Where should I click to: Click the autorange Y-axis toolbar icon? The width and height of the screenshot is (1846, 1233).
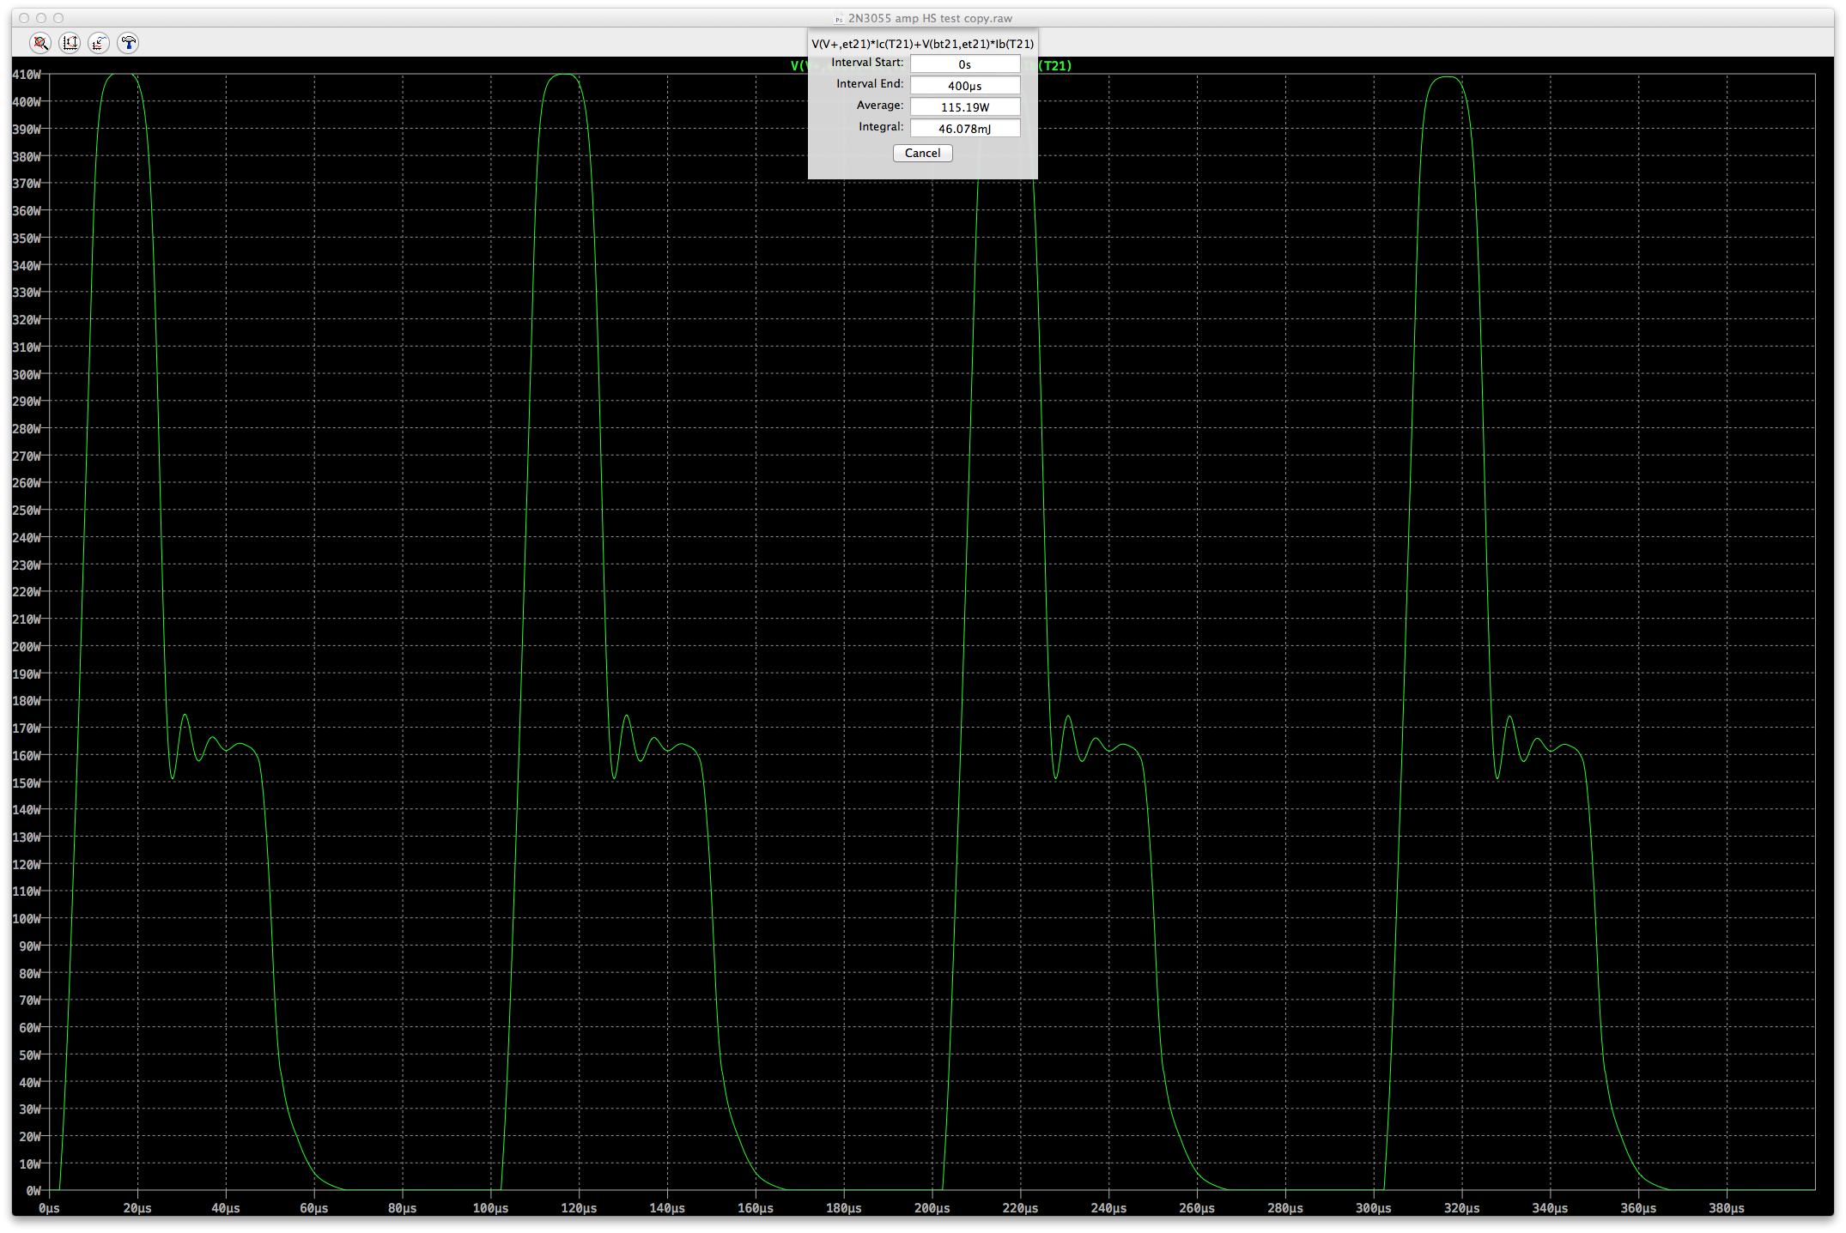(x=70, y=43)
